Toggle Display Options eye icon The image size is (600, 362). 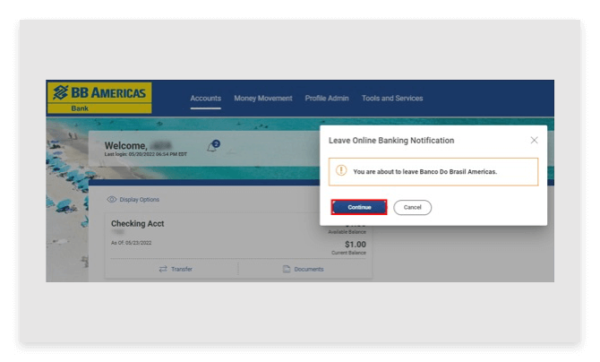(x=111, y=199)
